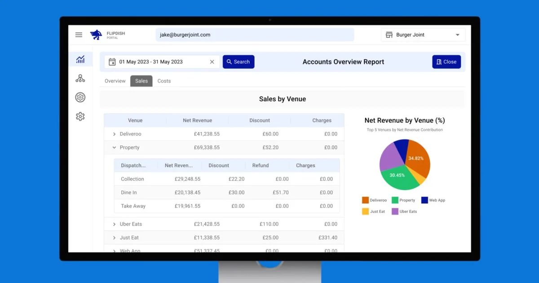
Task: Click the Property green legend swatch
Action: (395, 200)
